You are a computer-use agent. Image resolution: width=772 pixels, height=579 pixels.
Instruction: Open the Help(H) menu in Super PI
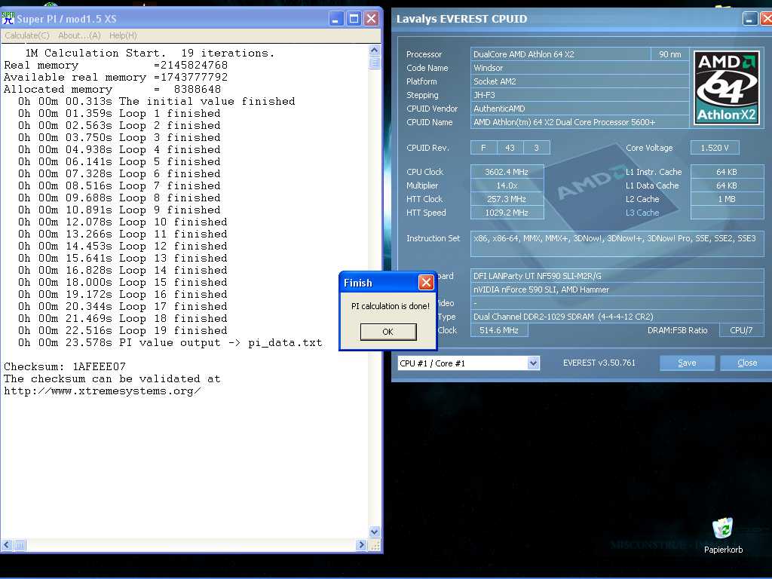[x=123, y=35]
